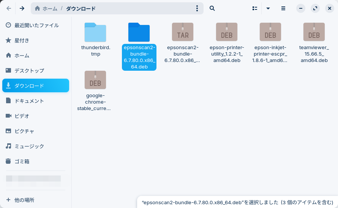The width and height of the screenshot is (338, 208).
Task: Click the plus icon beside 他の場所
Action: (x=8, y=200)
